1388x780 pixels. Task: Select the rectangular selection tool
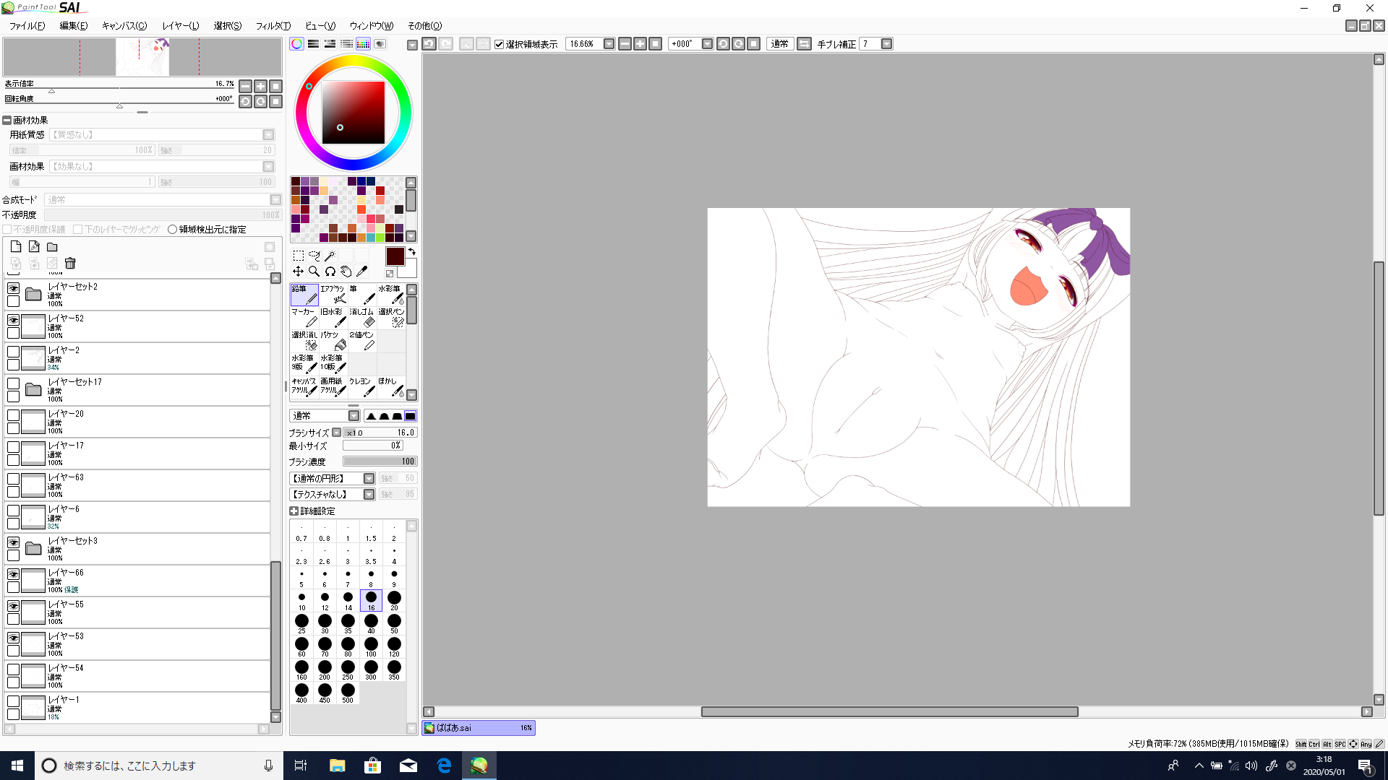(298, 256)
